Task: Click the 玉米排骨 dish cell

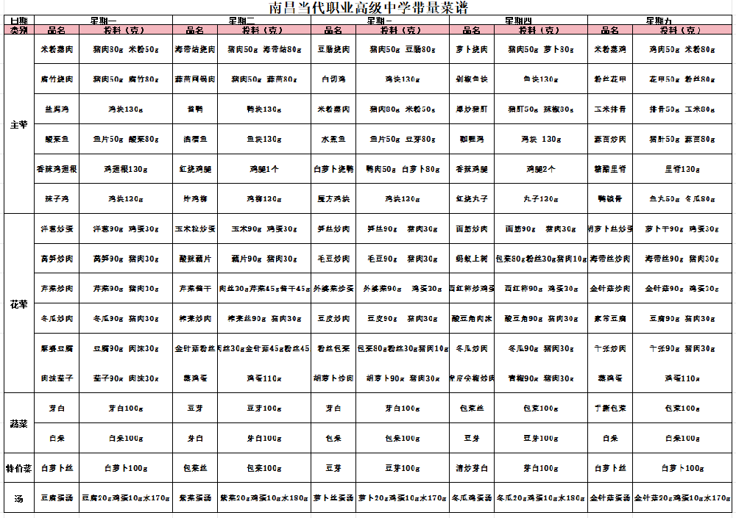Action: [610, 109]
